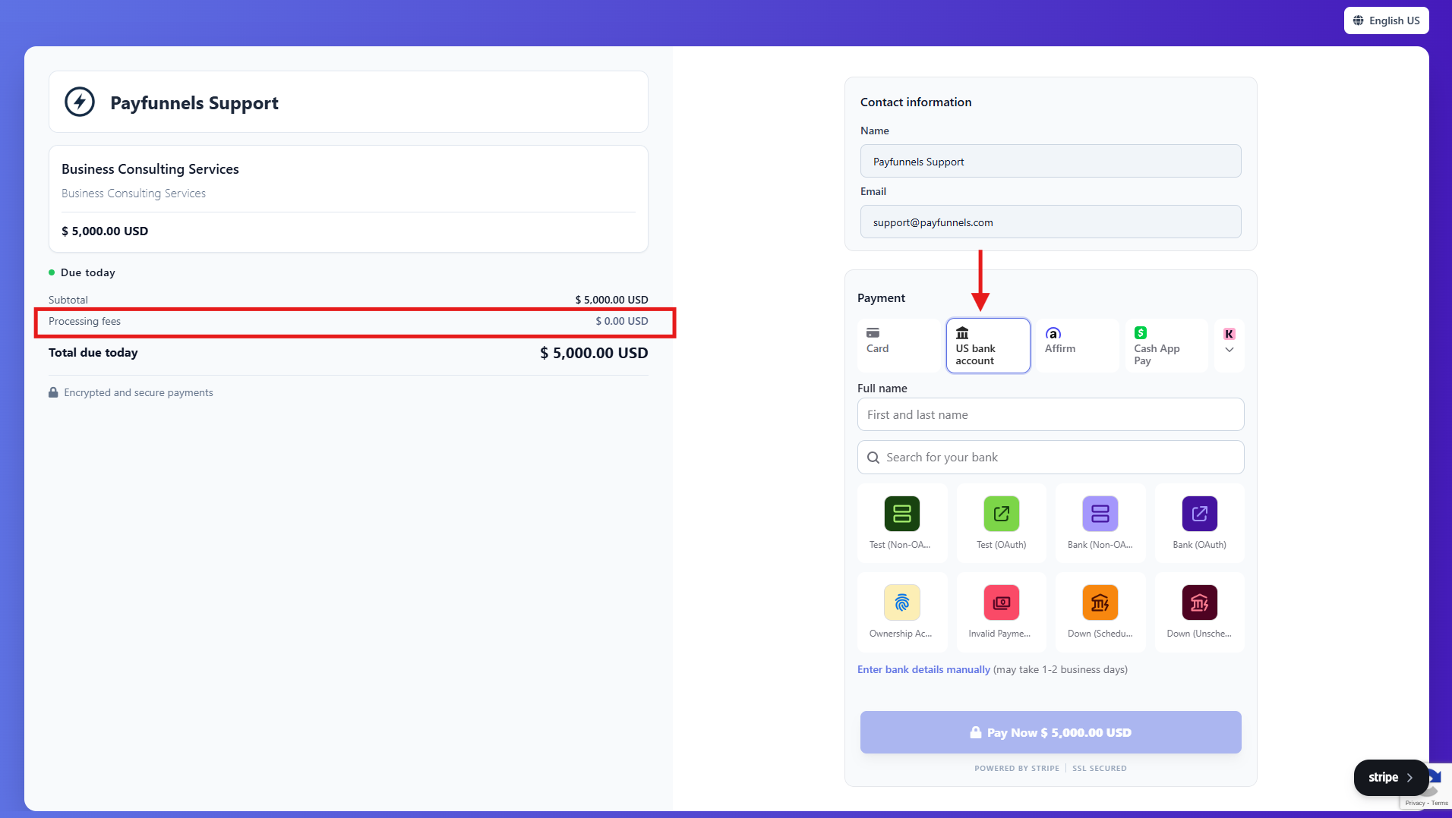
Task: Click the Processing fees $ 0.00 USD value
Action: [621, 321]
